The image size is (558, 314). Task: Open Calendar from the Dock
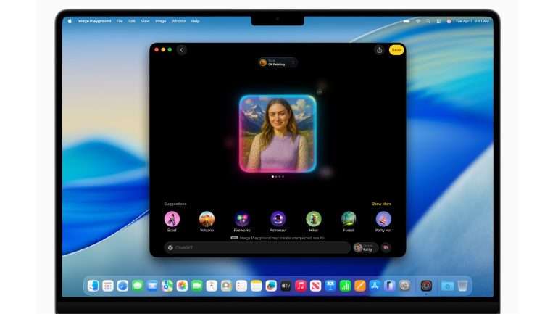[x=212, y=286]
